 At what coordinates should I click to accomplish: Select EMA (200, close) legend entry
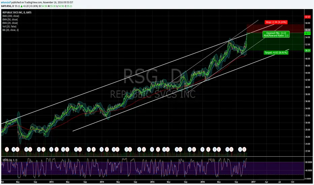(11, 16)
